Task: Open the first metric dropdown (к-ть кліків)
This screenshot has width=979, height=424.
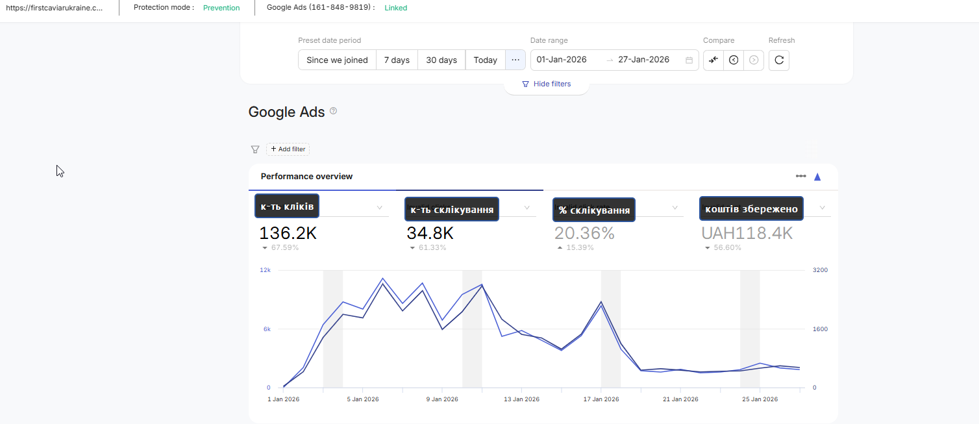Action: point(380,208)
